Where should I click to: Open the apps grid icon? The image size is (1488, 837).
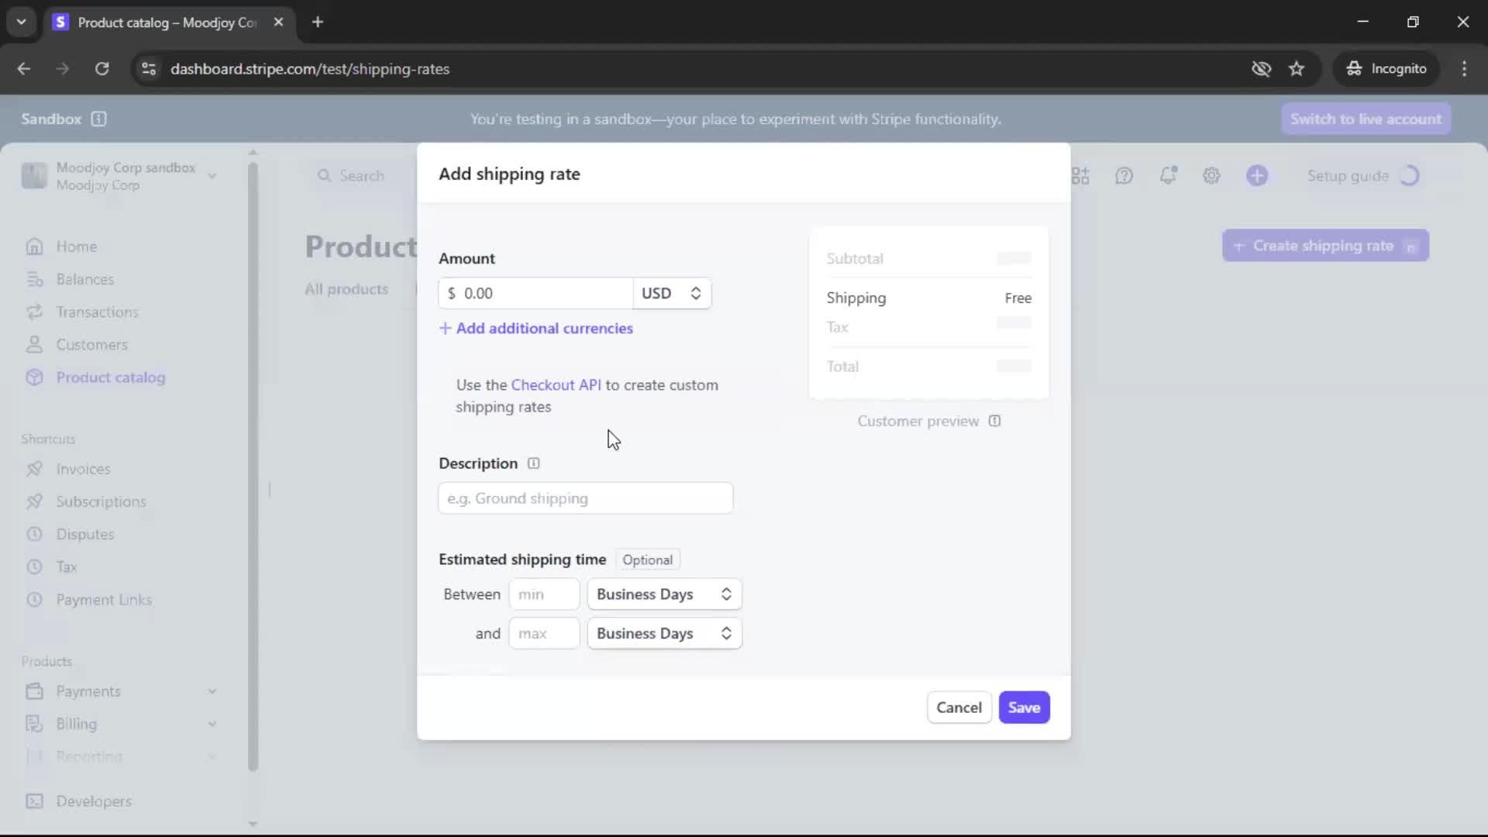pos(1080,176)
